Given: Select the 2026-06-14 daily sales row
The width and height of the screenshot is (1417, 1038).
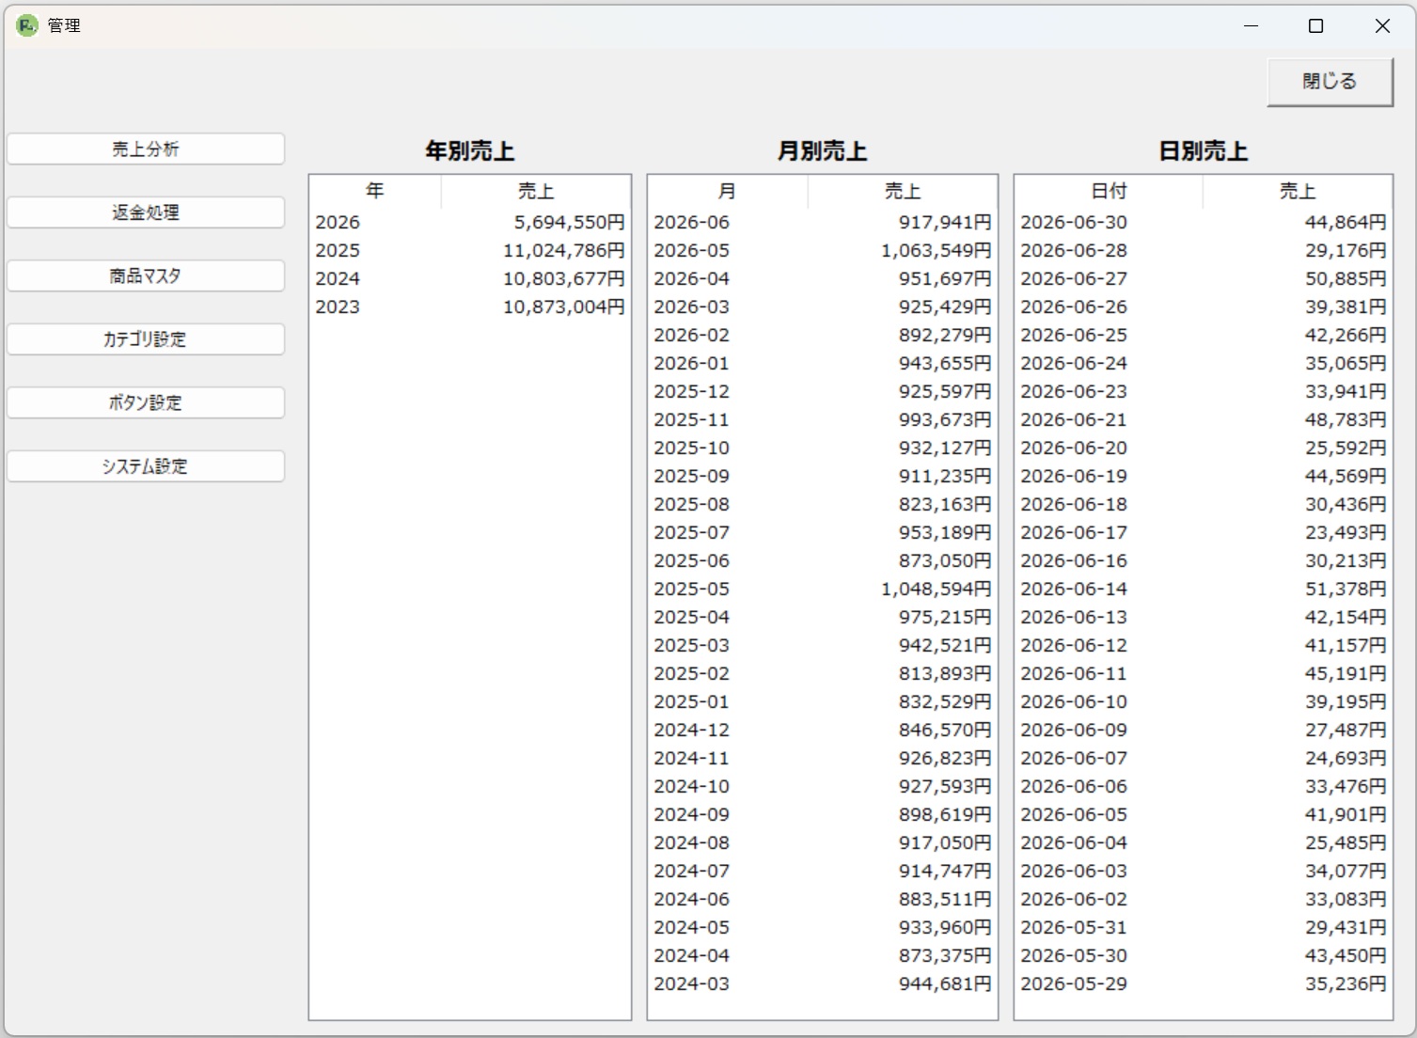Looking at the screenshot, I should (x=1203, y=590).
